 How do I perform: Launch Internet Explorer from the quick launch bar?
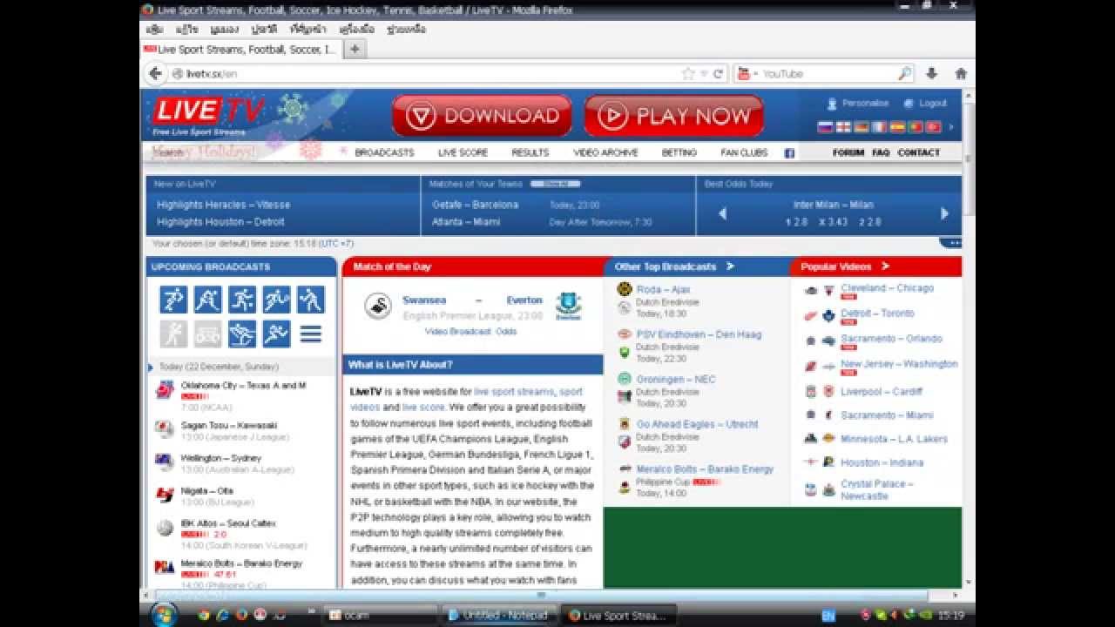pyautogui.click(x=223, y=615)
